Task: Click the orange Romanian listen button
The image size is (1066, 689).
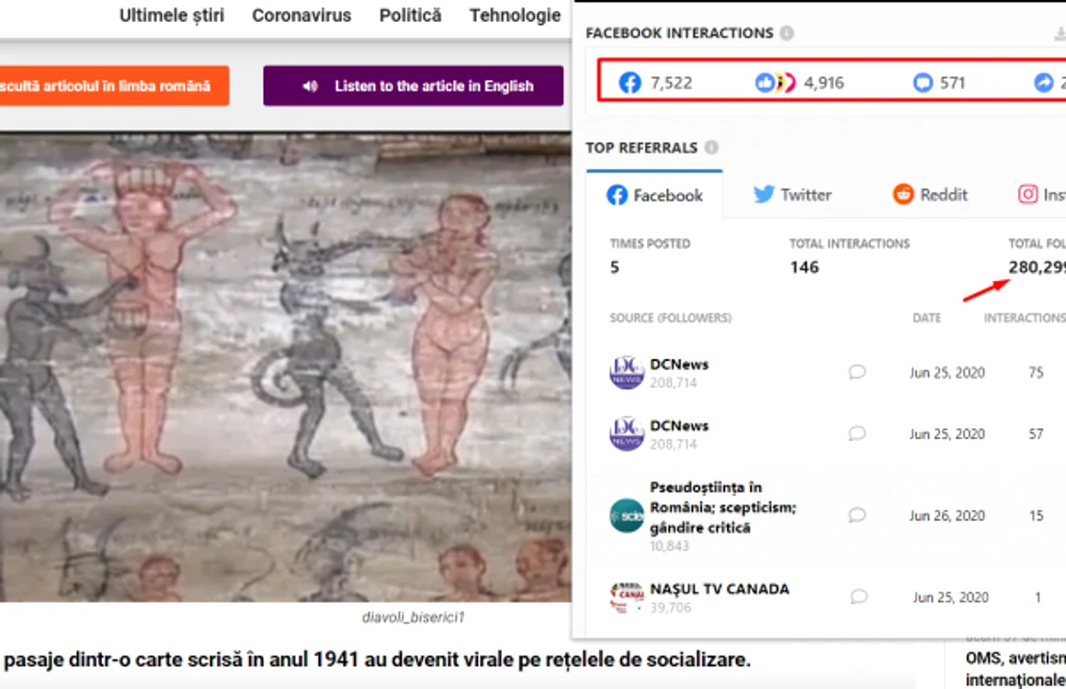Action: click(x=114, y=85)
